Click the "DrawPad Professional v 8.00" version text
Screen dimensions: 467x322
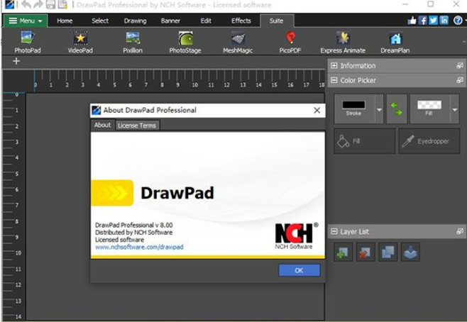tap(133, 226)
